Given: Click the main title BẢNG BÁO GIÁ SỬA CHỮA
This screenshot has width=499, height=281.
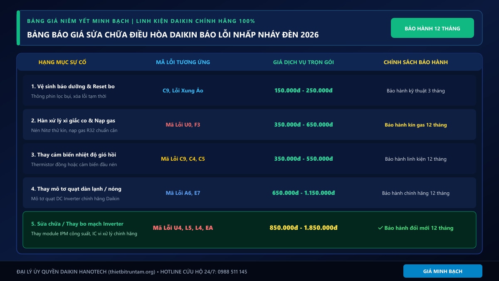Looking at the screenshot, I should pos(173,35).
